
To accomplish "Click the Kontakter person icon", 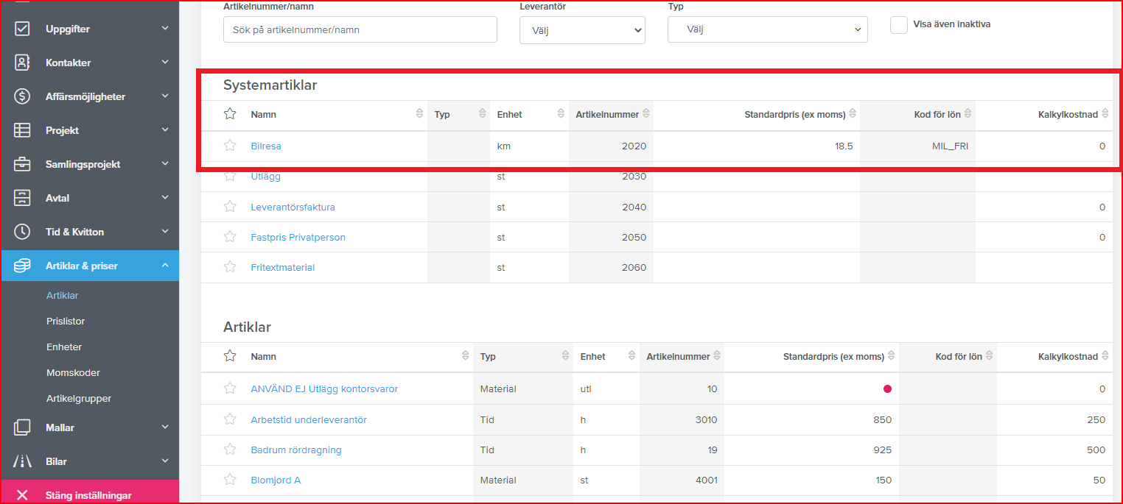I will click(22, 63).
